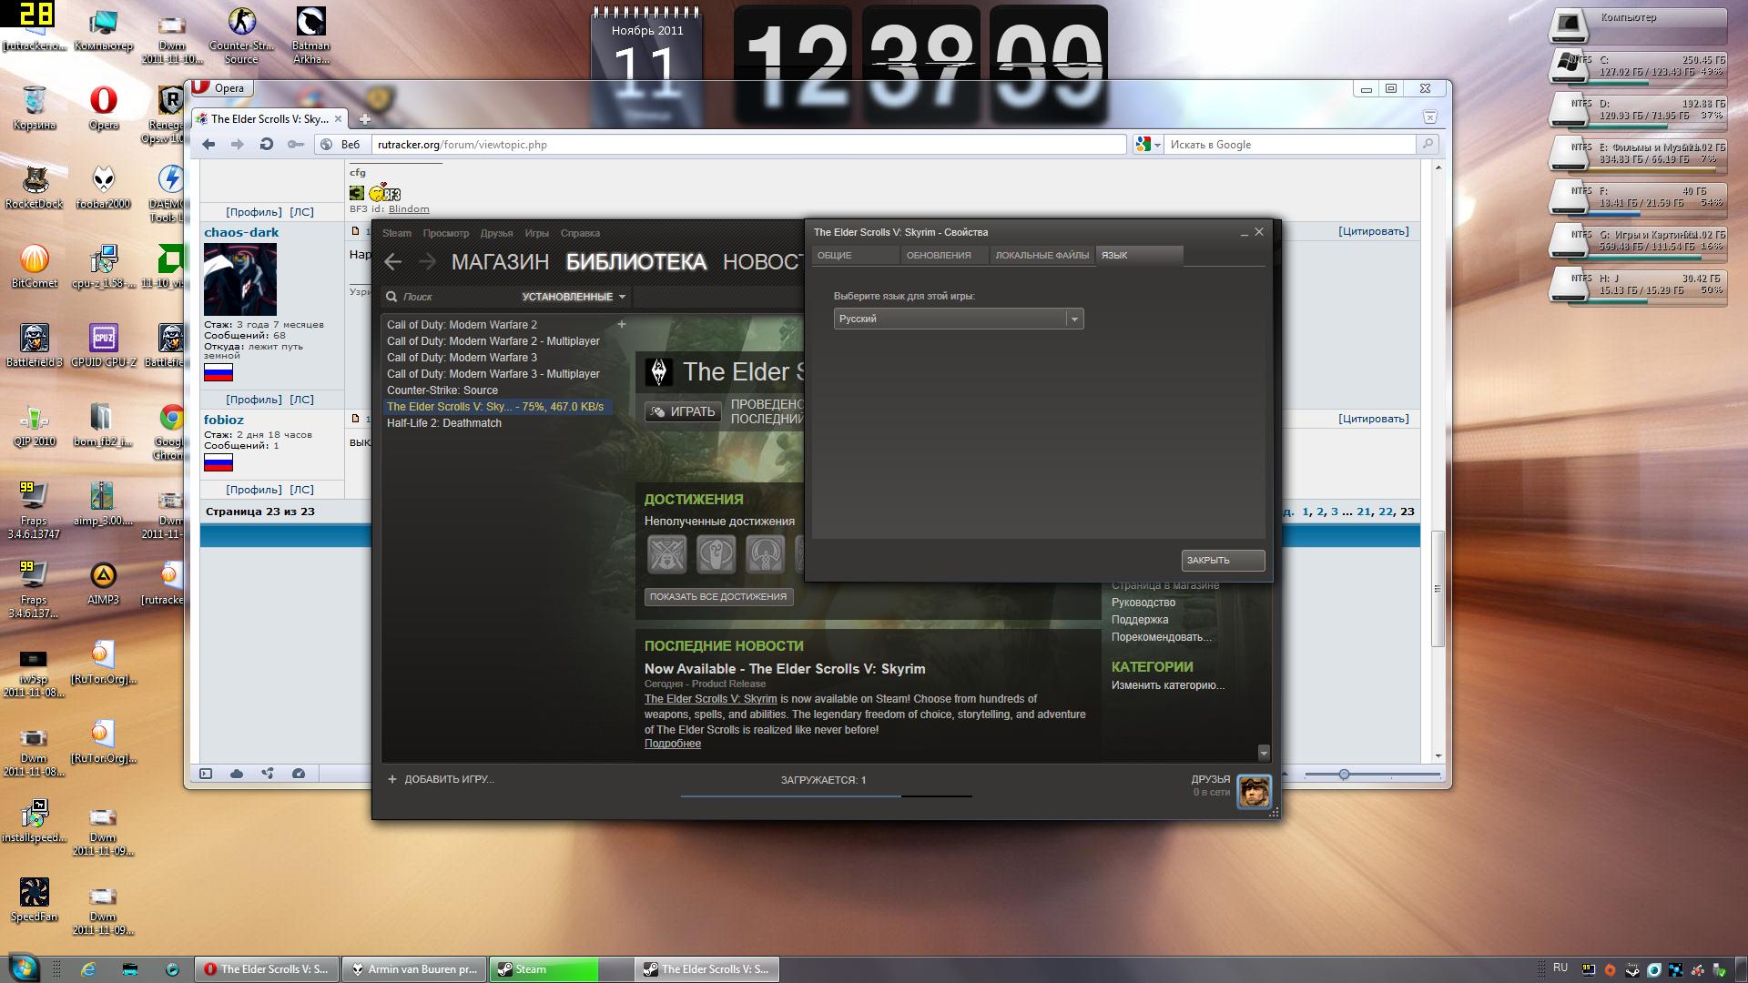Screen dimensions: 1748x983
Task: Open the RocketDock desktop shortcut
Action: [x=35, y=187]
